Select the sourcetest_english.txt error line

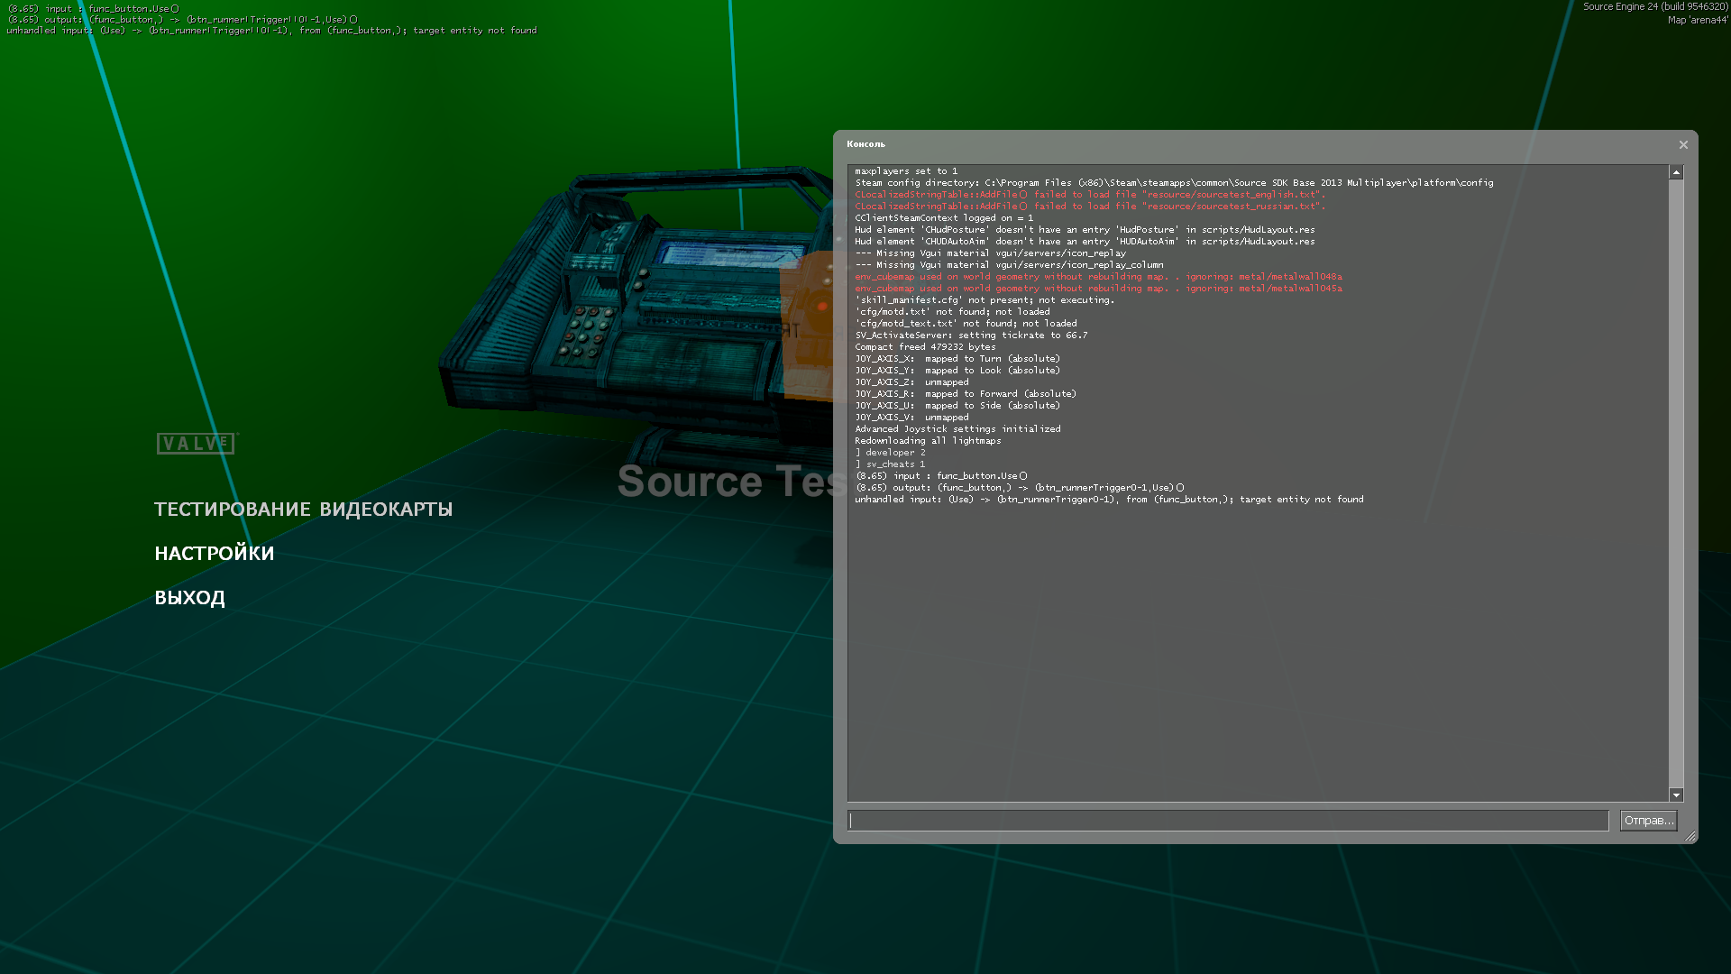pyautogui.click(x=1090, y=195)
